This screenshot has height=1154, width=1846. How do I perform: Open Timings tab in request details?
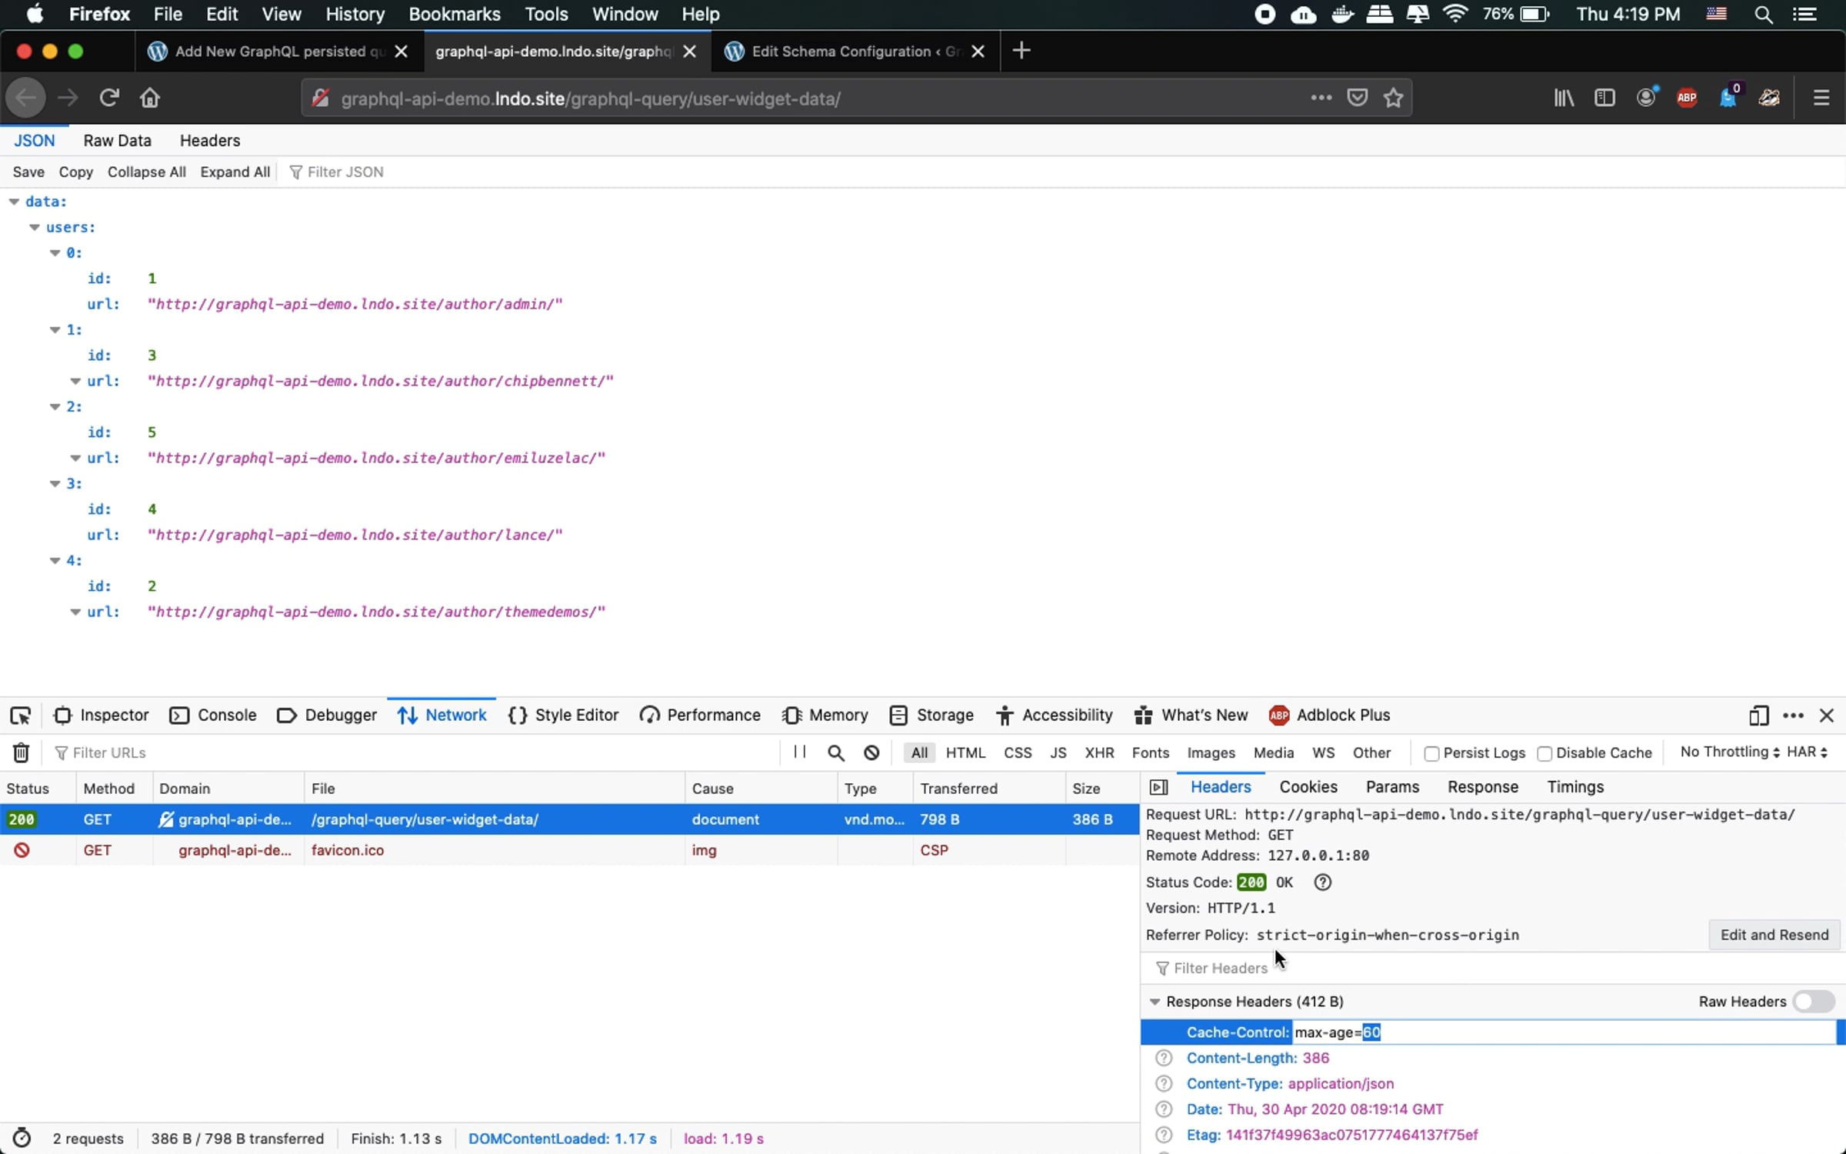(x=1575, y=786)
